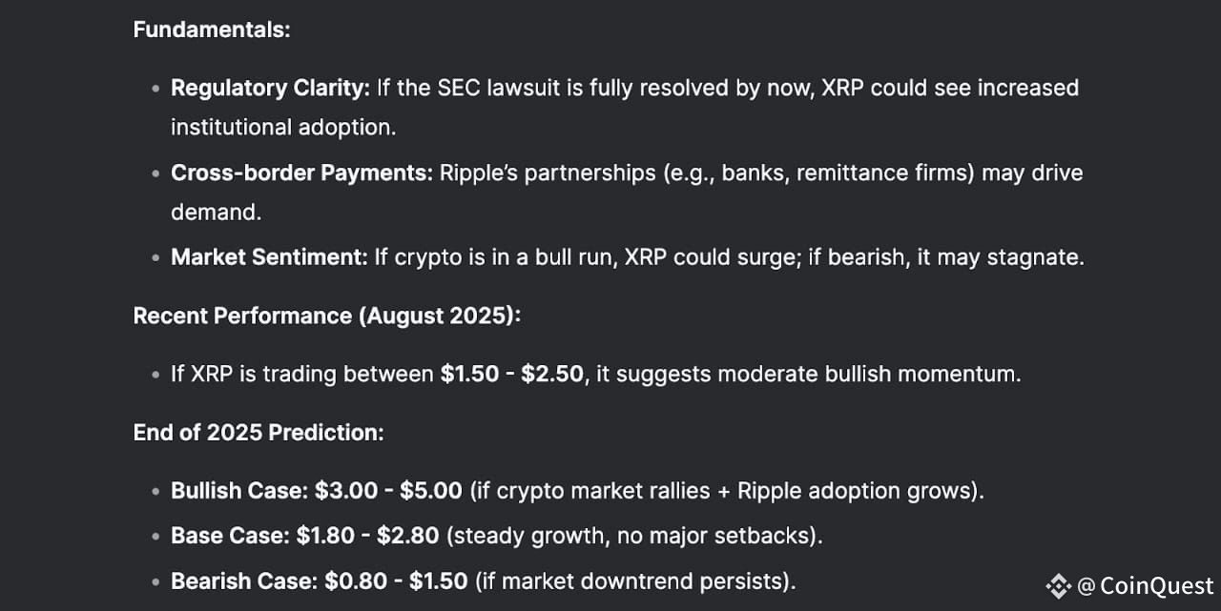Click the bullet before Bullish Case

click(155, 492)
